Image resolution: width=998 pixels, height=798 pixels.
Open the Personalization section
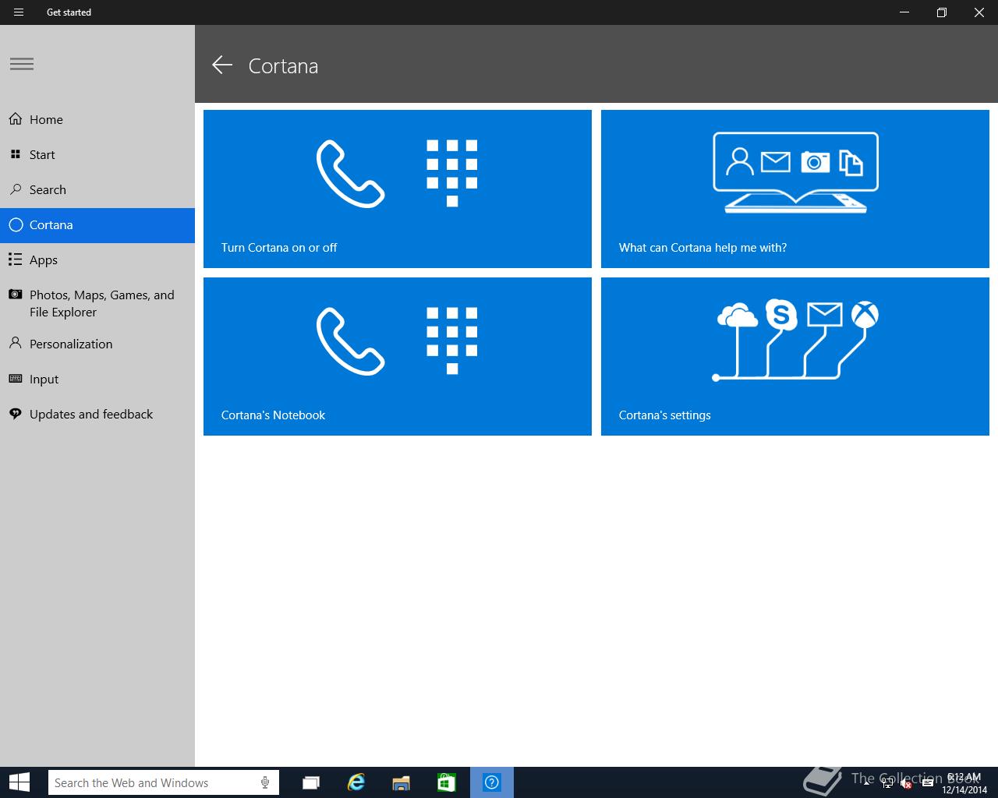click(97, 344)
